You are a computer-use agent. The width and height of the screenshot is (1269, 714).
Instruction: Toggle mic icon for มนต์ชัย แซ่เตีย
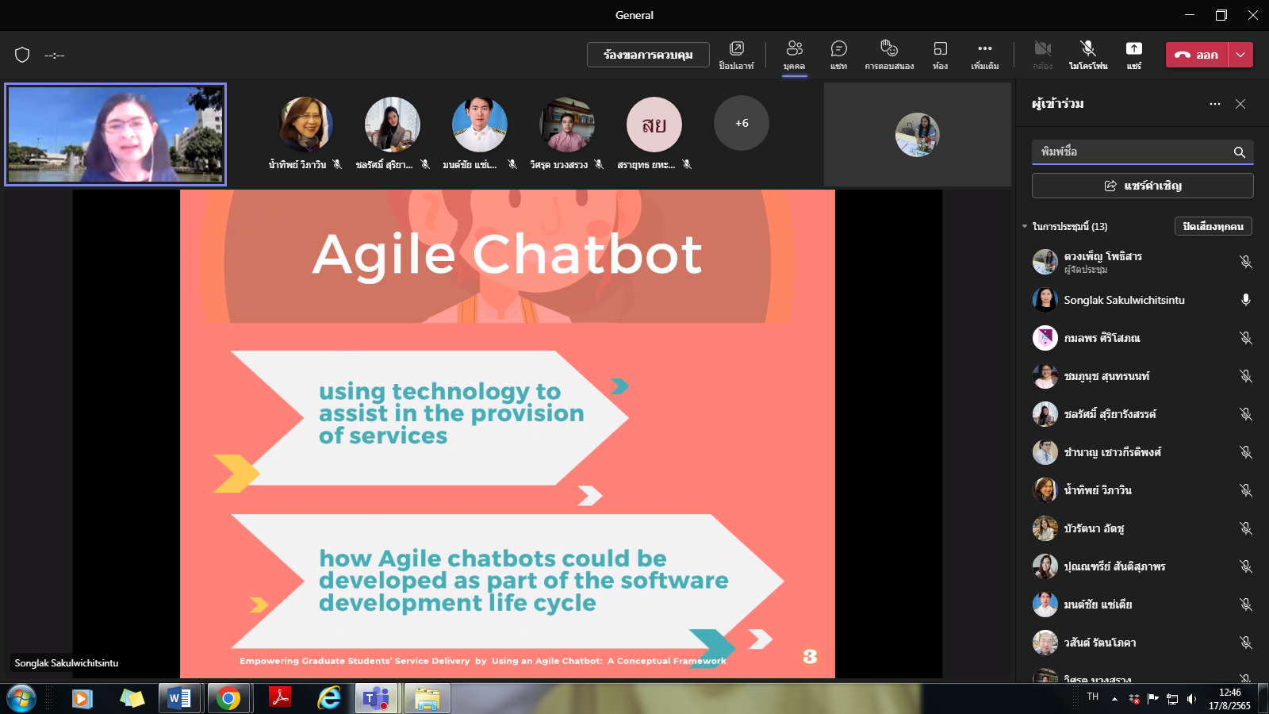[1246, 605]
